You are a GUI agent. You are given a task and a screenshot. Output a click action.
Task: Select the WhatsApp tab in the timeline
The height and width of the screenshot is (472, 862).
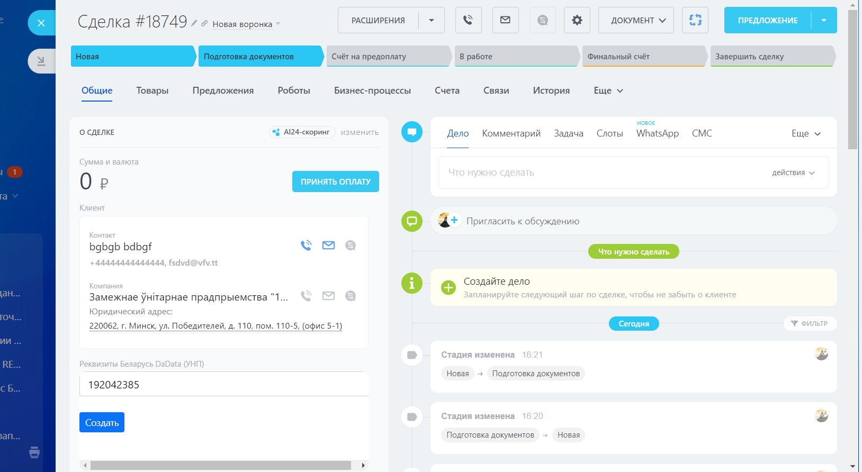point(658,133)
